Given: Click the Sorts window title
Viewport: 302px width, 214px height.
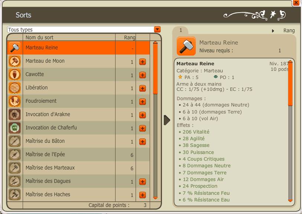Looking at the screenshot, I should pyautogui.click(x=23, y=15).
